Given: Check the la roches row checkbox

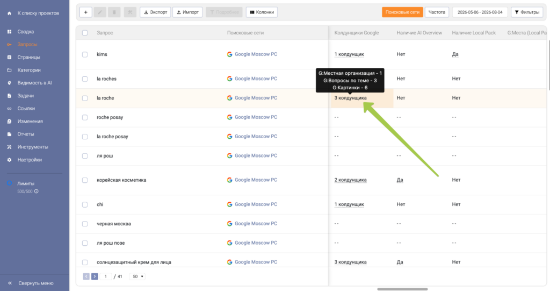Looking at the screenshot, I should [85, 79].
